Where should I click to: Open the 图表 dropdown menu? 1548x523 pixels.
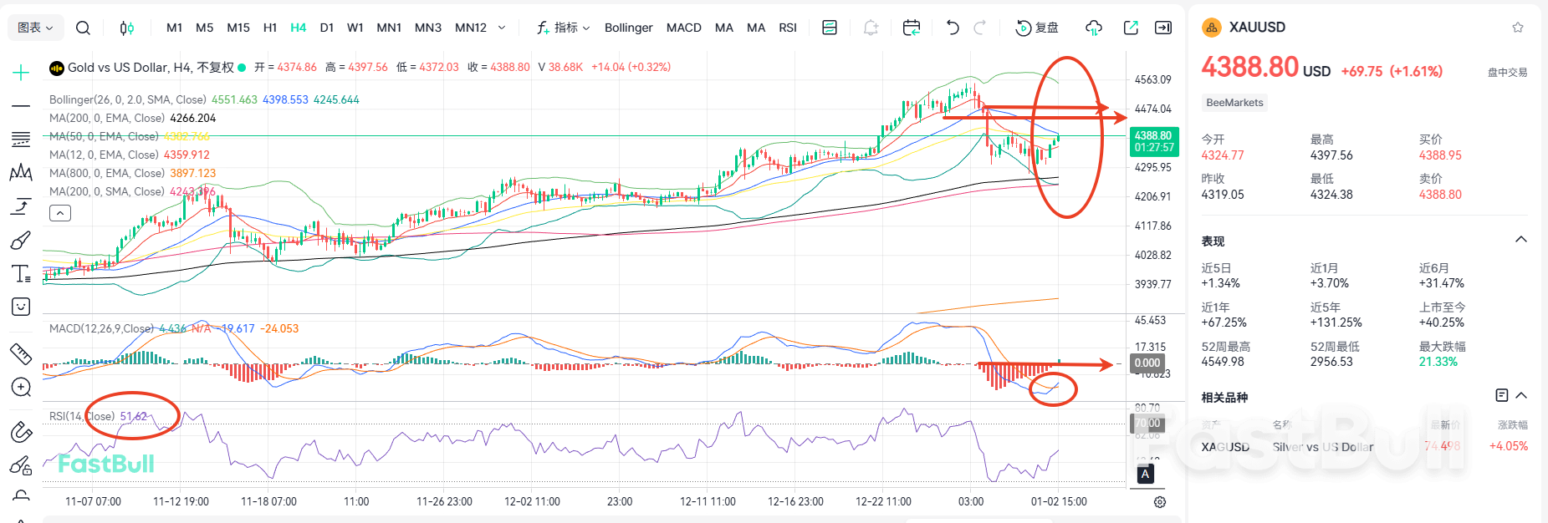(35, 28)
